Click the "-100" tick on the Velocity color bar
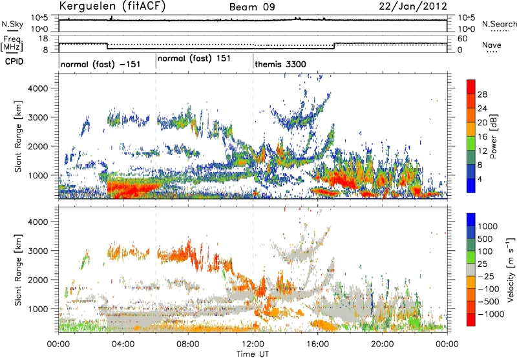517x358 pixels. click(x=489, y=289)
